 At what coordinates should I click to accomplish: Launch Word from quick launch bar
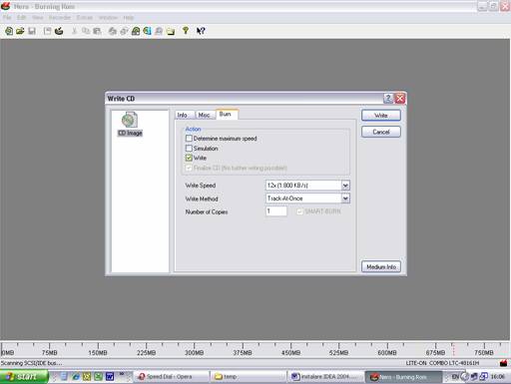tap(110, 377)
